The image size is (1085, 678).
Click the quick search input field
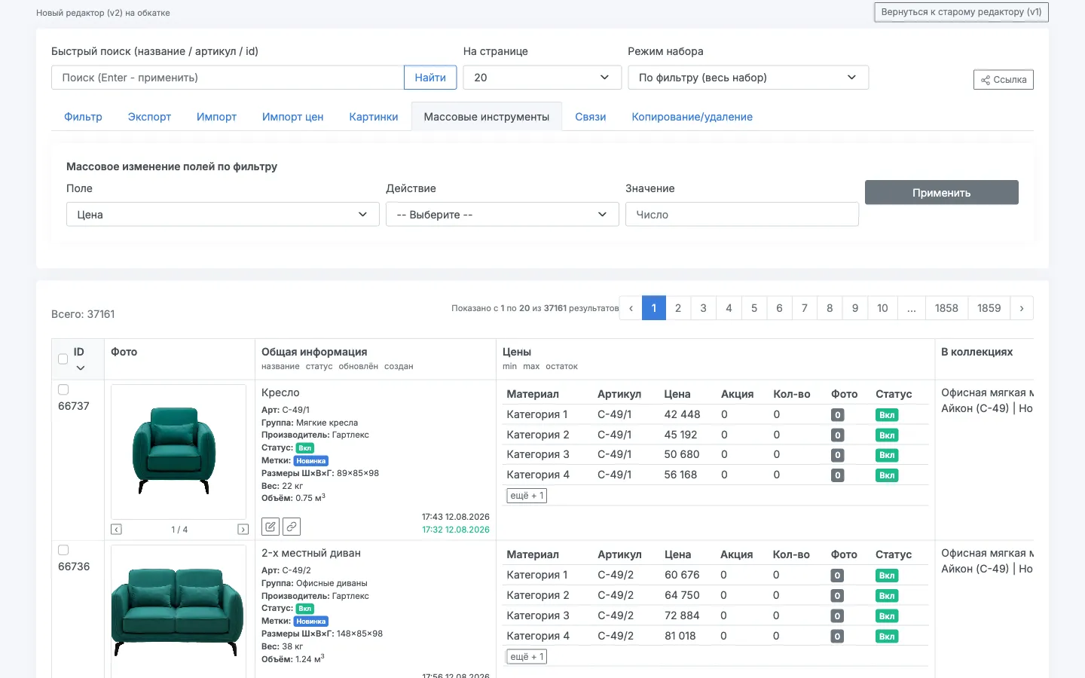pyautogui.click(x=228, y=78)
